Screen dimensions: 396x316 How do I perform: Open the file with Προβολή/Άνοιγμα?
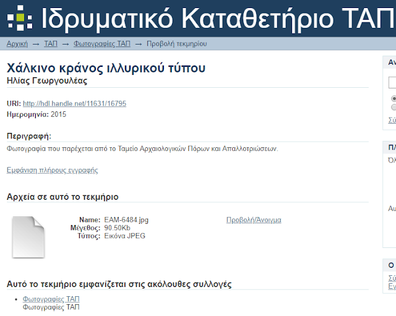click(254, 220)
